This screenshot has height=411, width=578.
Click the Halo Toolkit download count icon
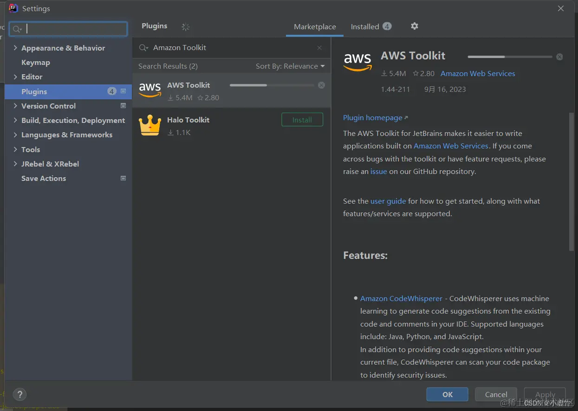click(x=170, y=133)
